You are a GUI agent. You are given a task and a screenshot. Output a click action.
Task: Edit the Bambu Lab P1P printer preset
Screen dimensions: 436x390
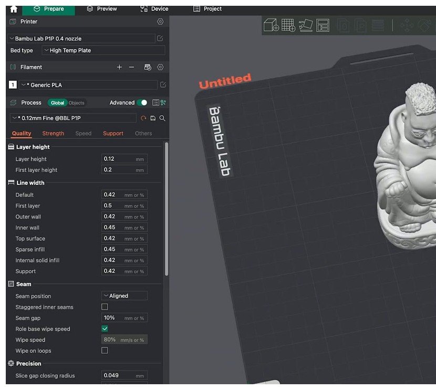point(160,38)
